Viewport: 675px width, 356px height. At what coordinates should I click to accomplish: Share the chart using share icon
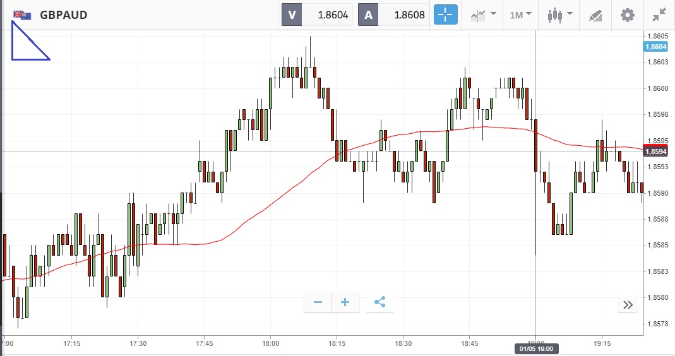click(x=379, y=302)
